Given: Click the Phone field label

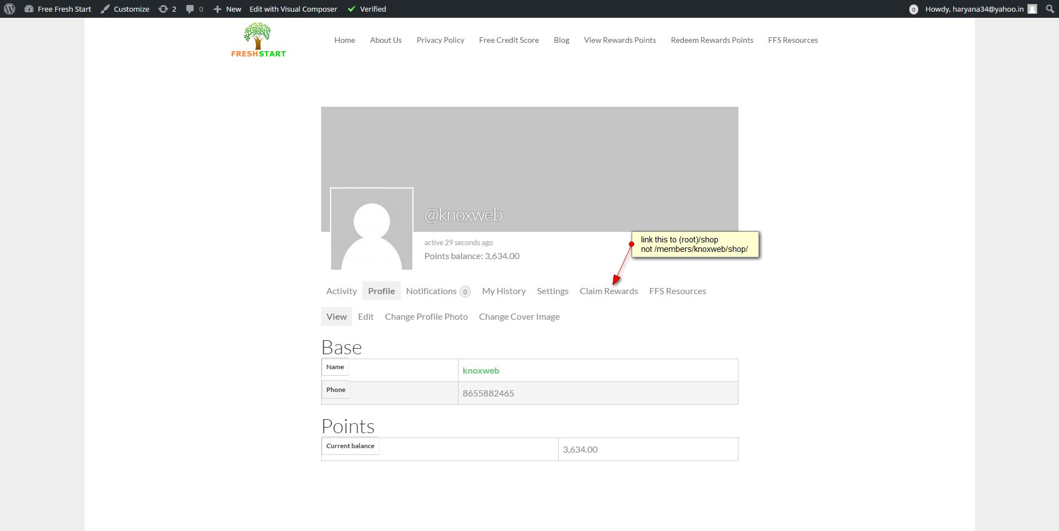Looking at the screenshot, I should pos(336,390).
